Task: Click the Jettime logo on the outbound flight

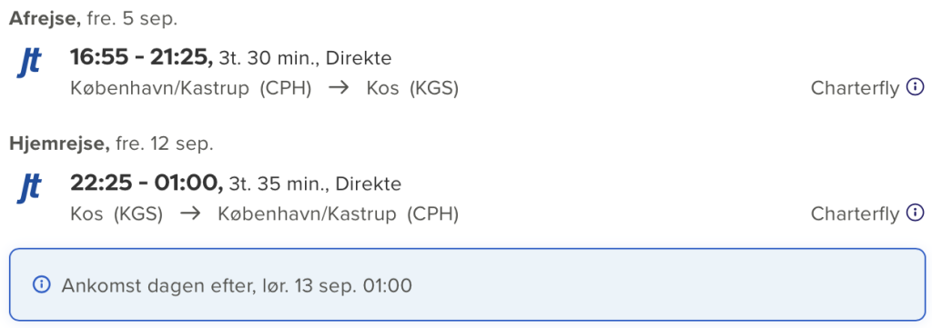Action: click(29, 64)
